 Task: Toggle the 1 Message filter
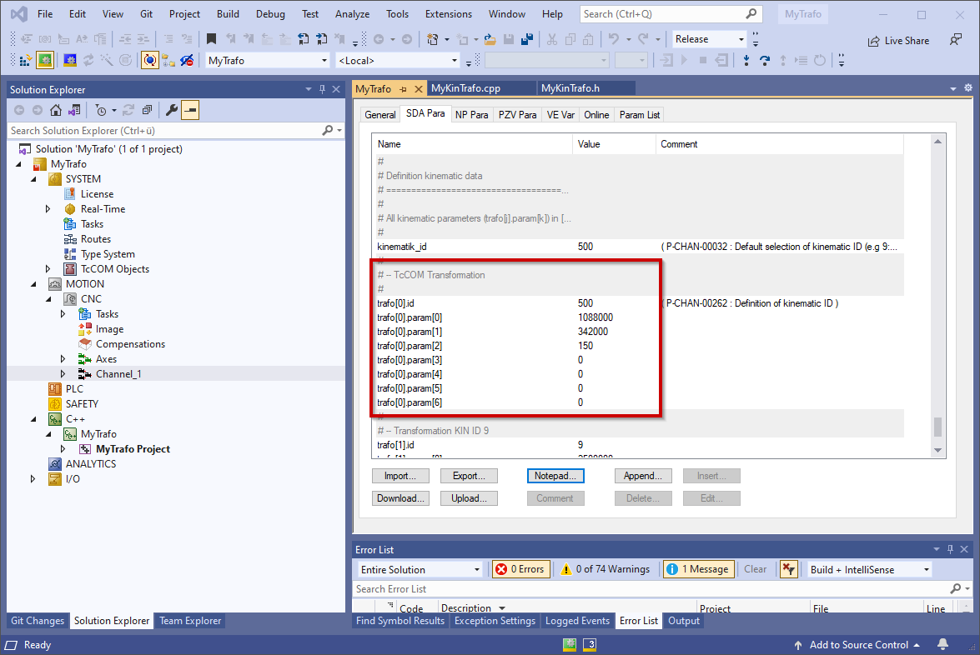(699, 569)
